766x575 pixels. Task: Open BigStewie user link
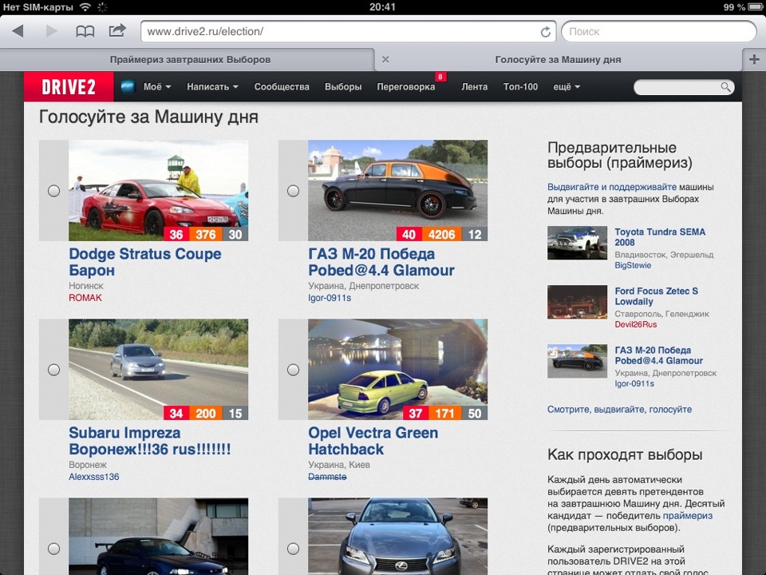(633, 265)
